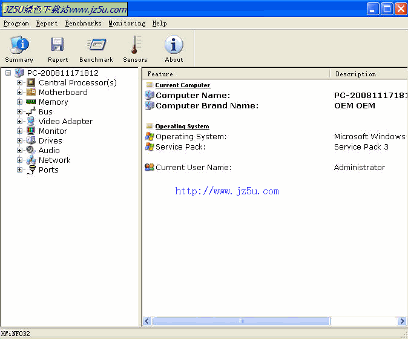Click the horizontal scrollbar thumb
The height and width of the screenshot is (339, 408).
[241, 321]
